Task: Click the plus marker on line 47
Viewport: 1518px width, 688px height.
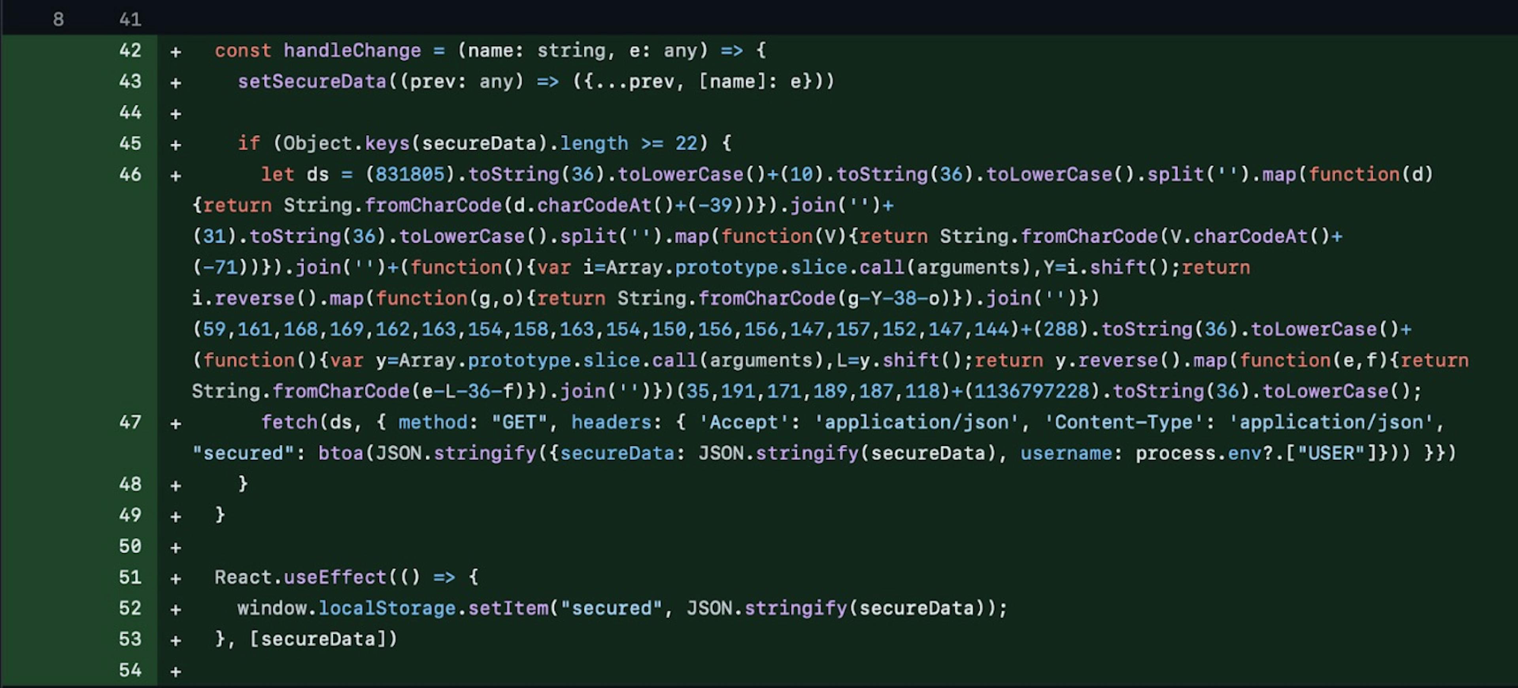Action: [x=176, y=423]
